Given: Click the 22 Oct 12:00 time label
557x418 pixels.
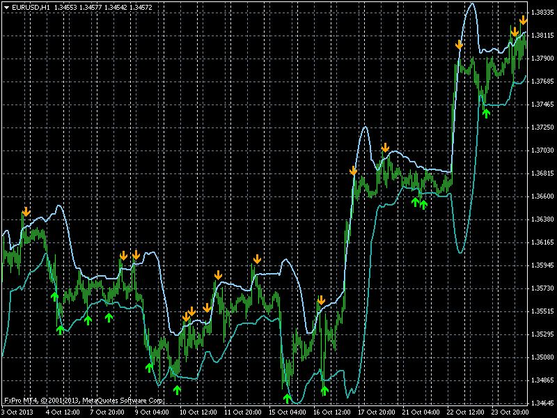Looking at the screenshot, I should pyautogui.click(x=465, y=412).
